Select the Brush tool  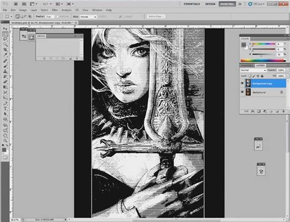(5, 66)
